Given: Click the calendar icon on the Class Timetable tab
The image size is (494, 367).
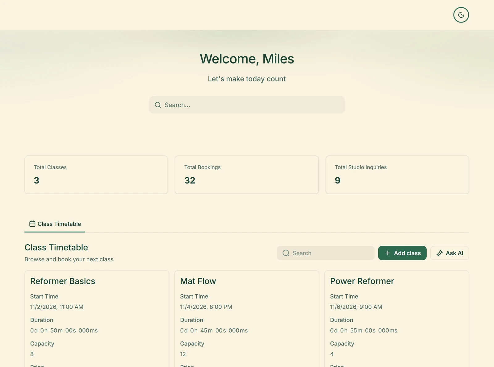Looking at the screenshot, I should [32, 224].
